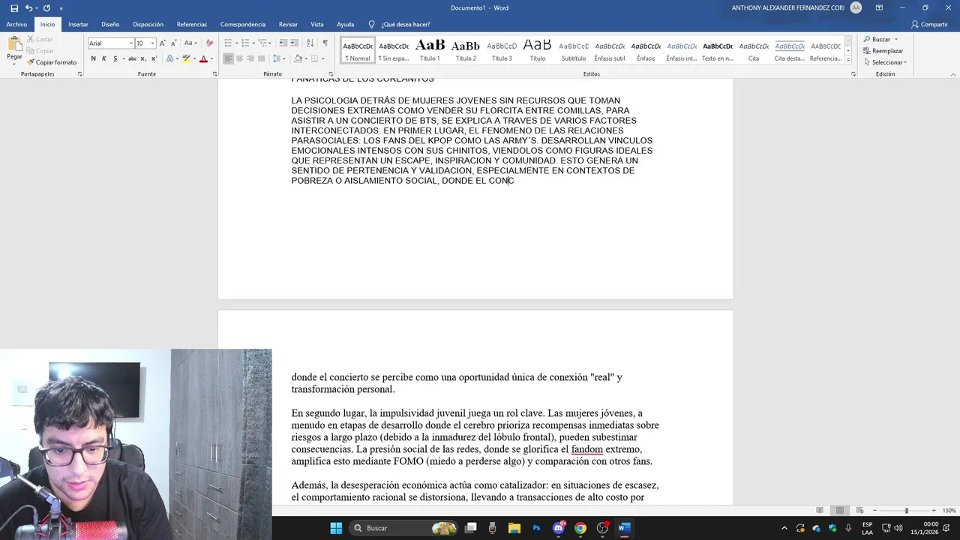This screenshot has height=540, width=960.
Task: Open the bullets list dropdown arrow
Action: click(237, 43)
